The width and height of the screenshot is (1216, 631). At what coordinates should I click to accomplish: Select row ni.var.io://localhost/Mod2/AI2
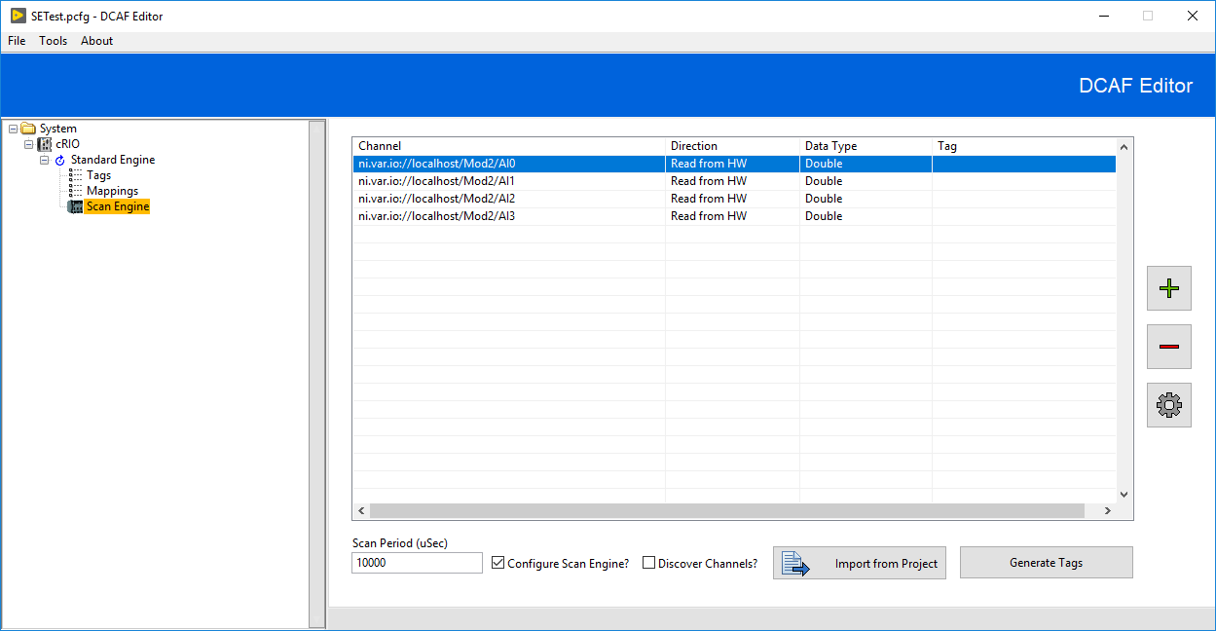click(734, 199)
